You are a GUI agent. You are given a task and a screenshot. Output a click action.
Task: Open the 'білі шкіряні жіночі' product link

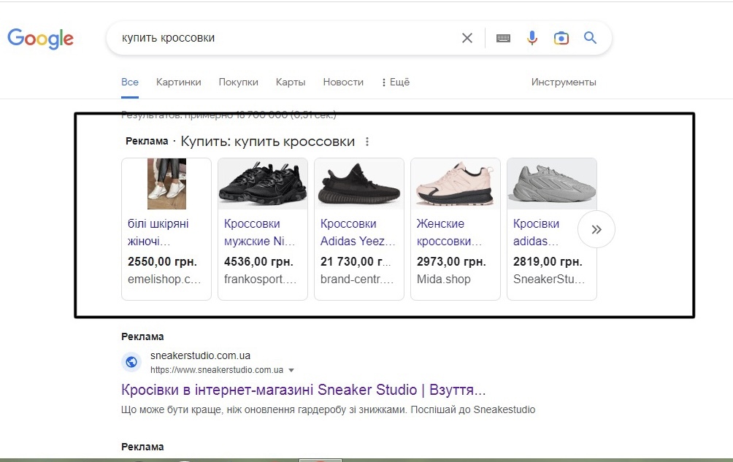[158, 232]
